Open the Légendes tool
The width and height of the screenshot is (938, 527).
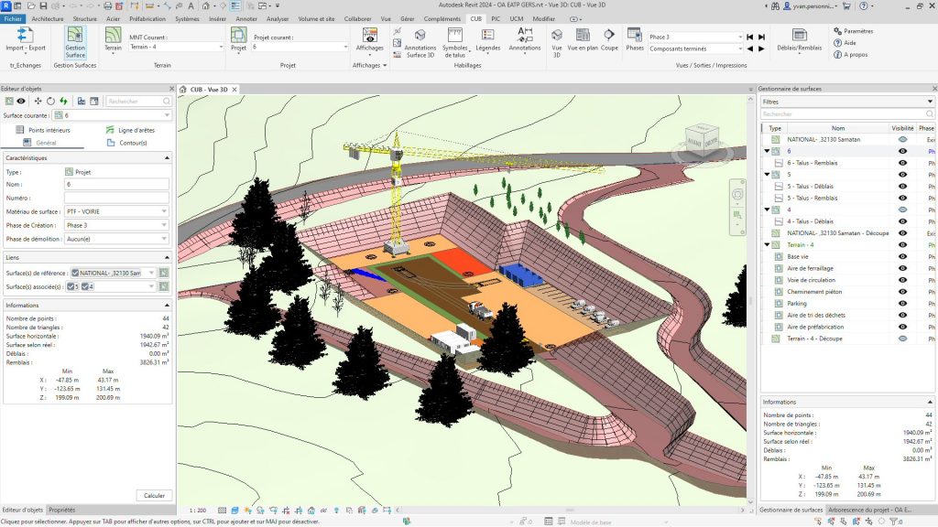tap(487, 39)
